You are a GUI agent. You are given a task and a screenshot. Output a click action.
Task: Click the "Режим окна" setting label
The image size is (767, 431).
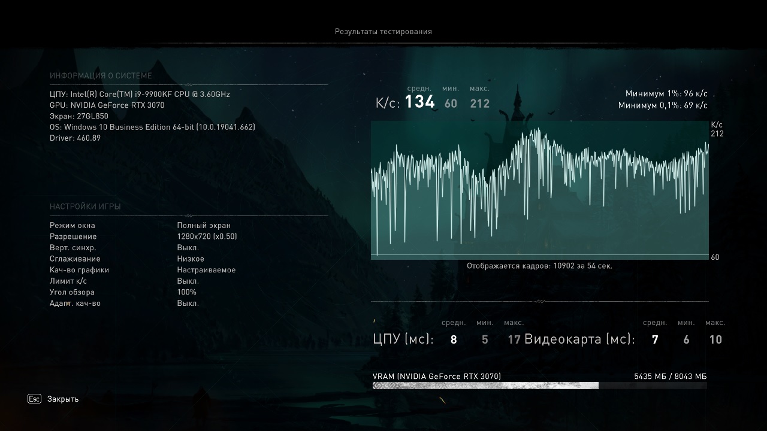coord(73,226)
